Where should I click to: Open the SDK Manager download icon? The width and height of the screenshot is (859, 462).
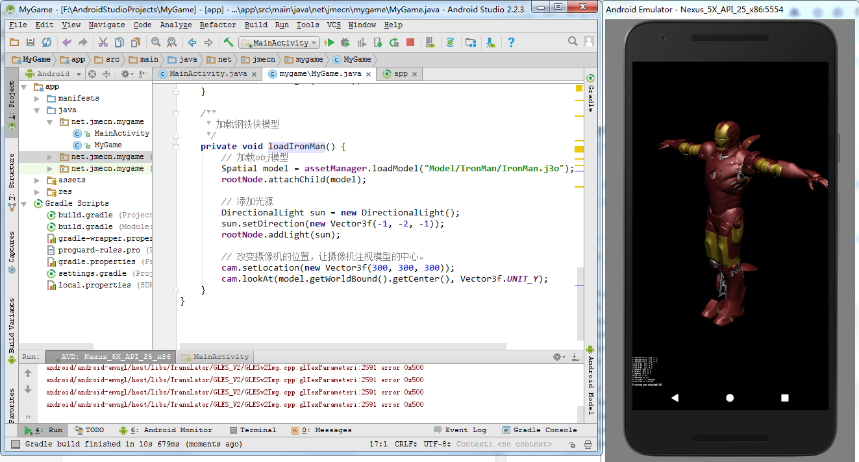pos(491,42)
